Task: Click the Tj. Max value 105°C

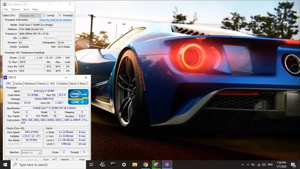Action: pos(31,62)
